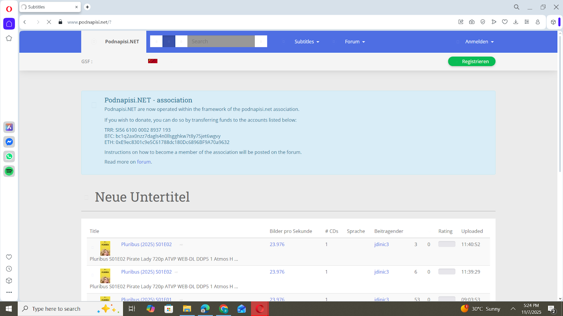Click the Podnapisi.NET home tab
563x316 pixels.
122,41
